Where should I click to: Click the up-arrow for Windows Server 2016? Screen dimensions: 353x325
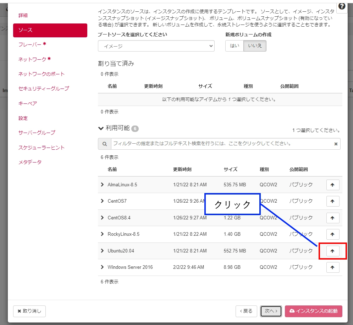[x=332, y=267]
